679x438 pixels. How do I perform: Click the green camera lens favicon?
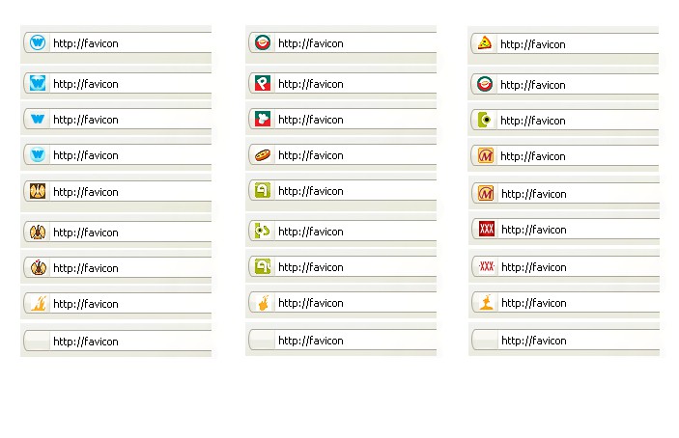(485, 121)
